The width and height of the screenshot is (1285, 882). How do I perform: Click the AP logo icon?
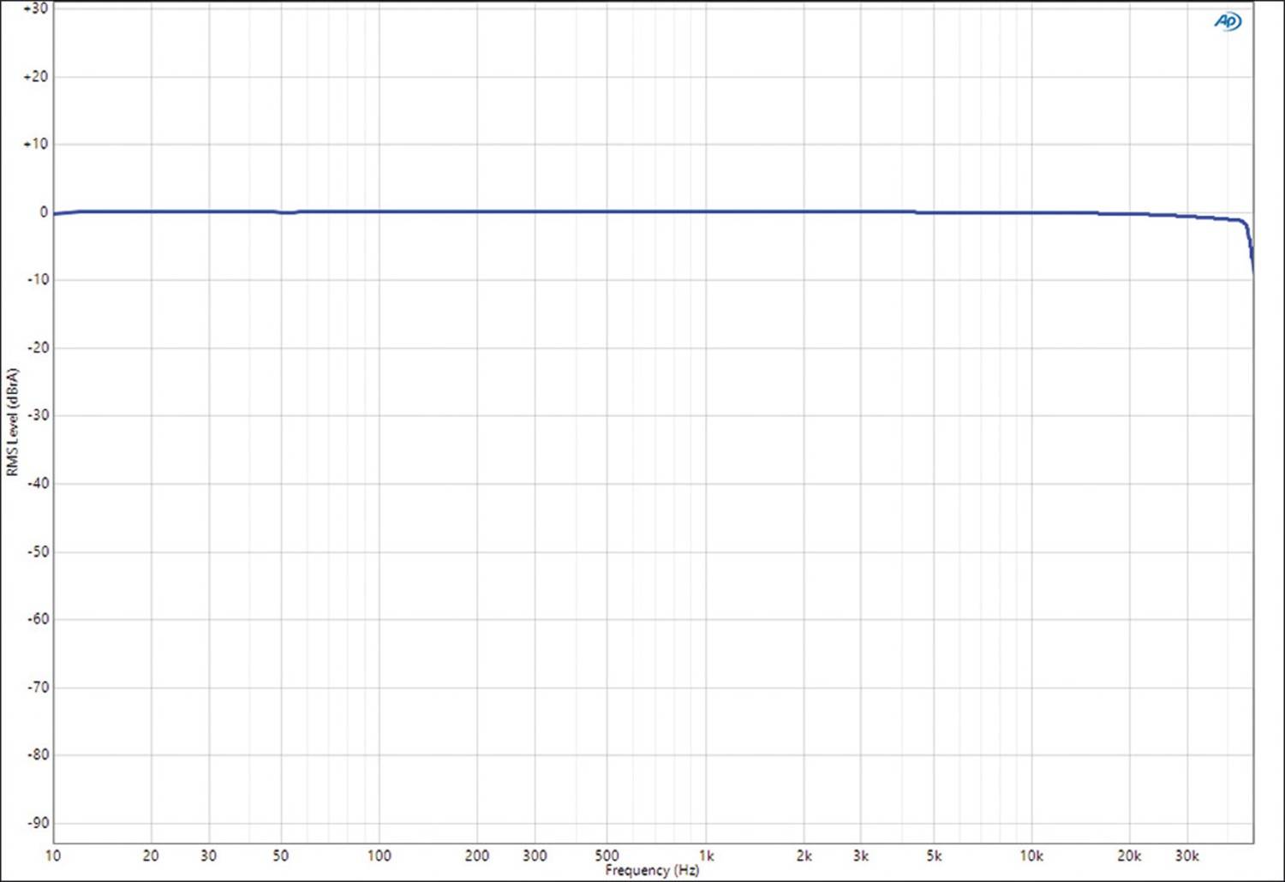pyautogui.click(x=1227, y=21)
